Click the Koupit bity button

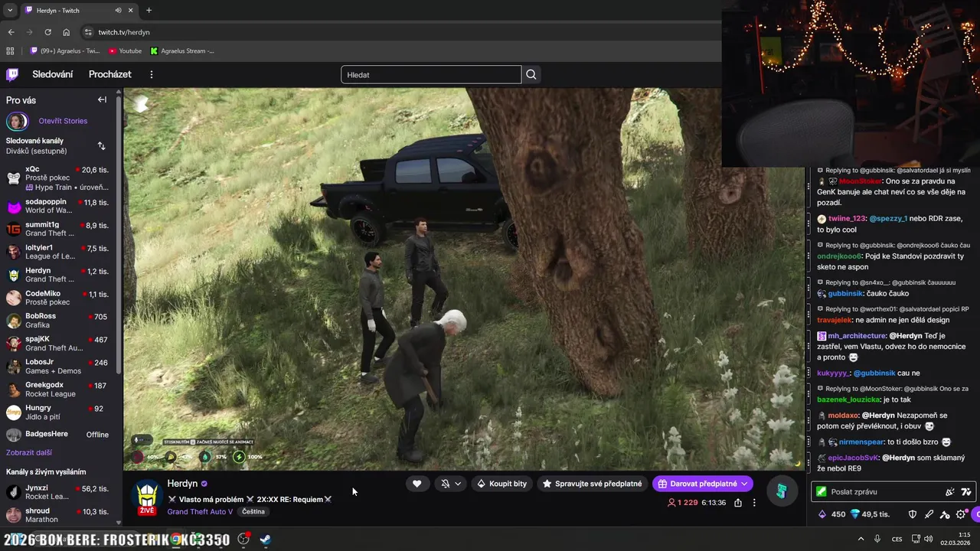point(501,484)
